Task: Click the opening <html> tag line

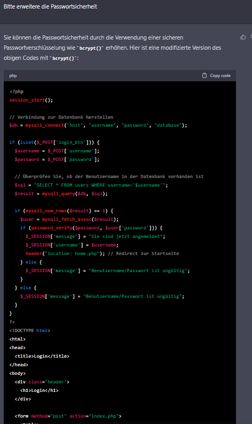Action: pos(17,339)
